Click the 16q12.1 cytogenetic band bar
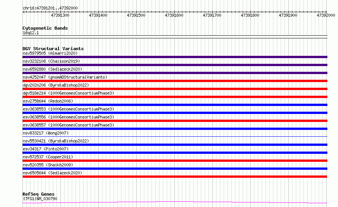Screen dimensions: 338x207 pos(175,37)
